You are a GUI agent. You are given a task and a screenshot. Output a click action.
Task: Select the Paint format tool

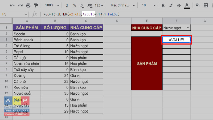[x=36, y=5]
